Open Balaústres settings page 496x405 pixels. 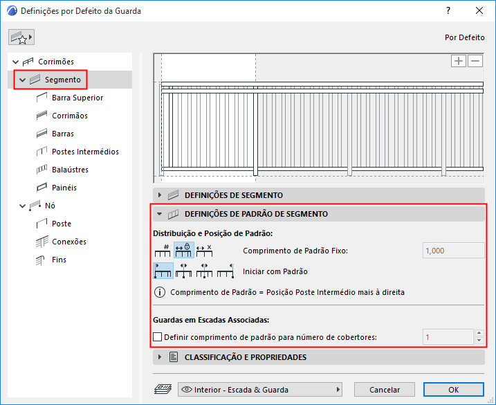pos(70,170)
